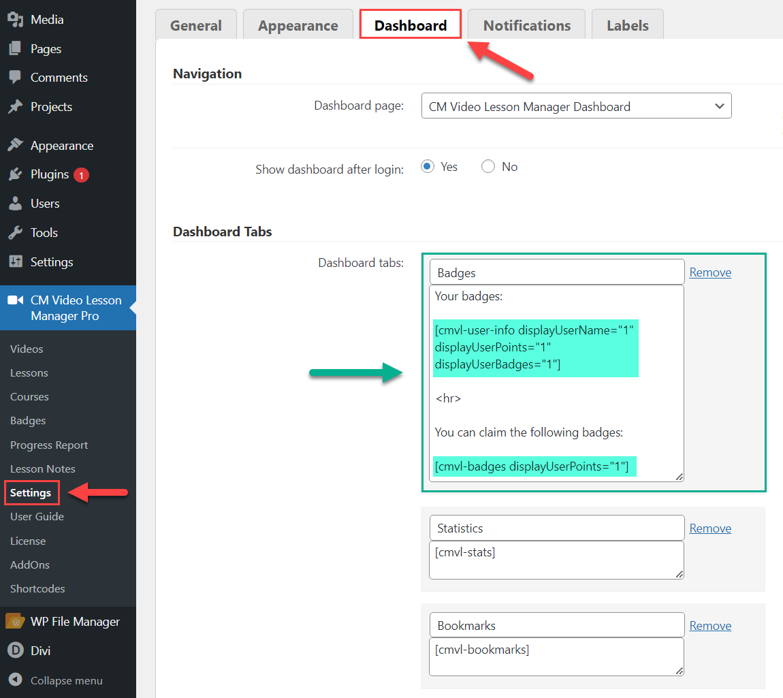This screenshot has height=698, width=783.
Task: Click the WordPress Settings sliders icon
Action: (16, 261)
